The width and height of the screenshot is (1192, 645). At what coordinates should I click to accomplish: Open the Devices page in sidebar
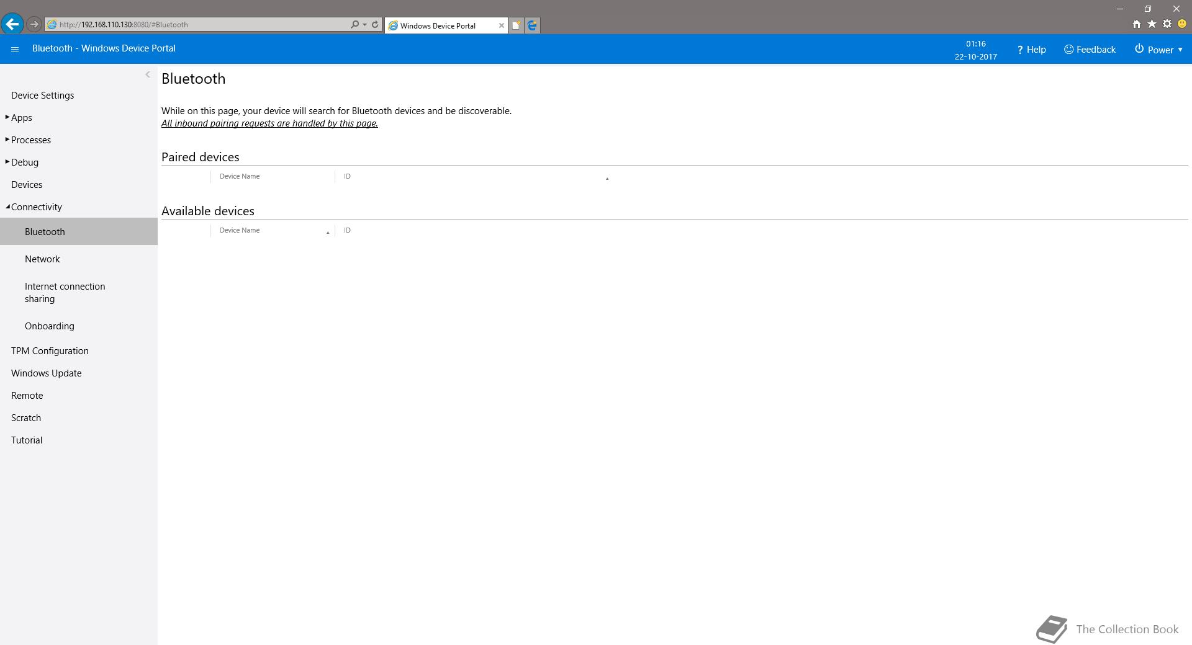point(27,184)
